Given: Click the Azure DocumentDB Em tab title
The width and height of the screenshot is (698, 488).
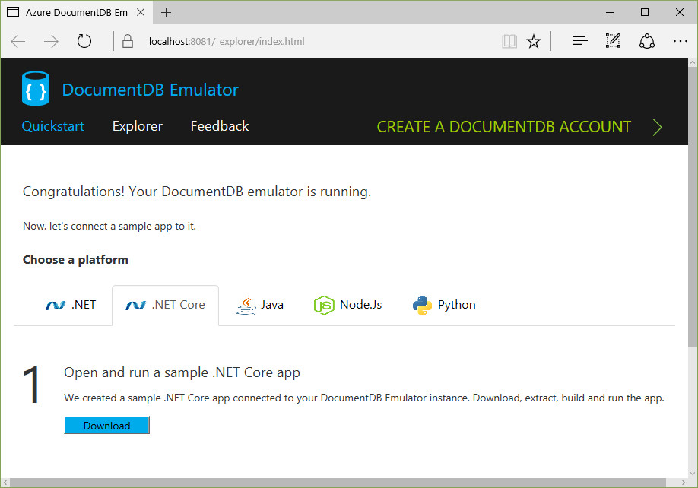Looking at the screenshot, I should tap(77, 12).
